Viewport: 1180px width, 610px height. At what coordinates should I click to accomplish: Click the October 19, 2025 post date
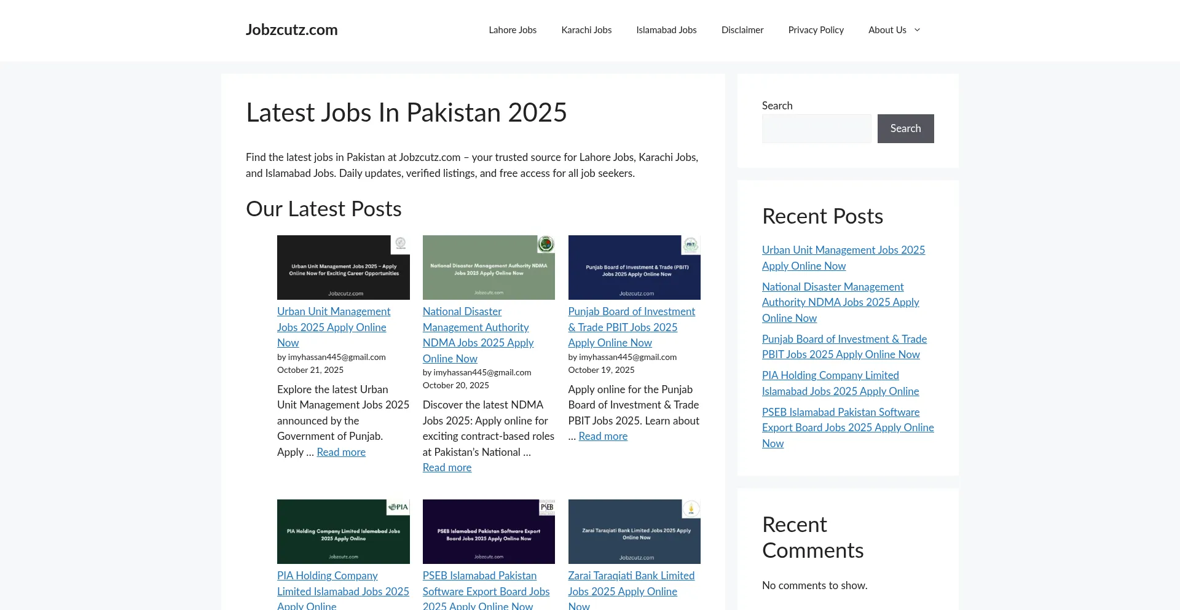(601, 370)
